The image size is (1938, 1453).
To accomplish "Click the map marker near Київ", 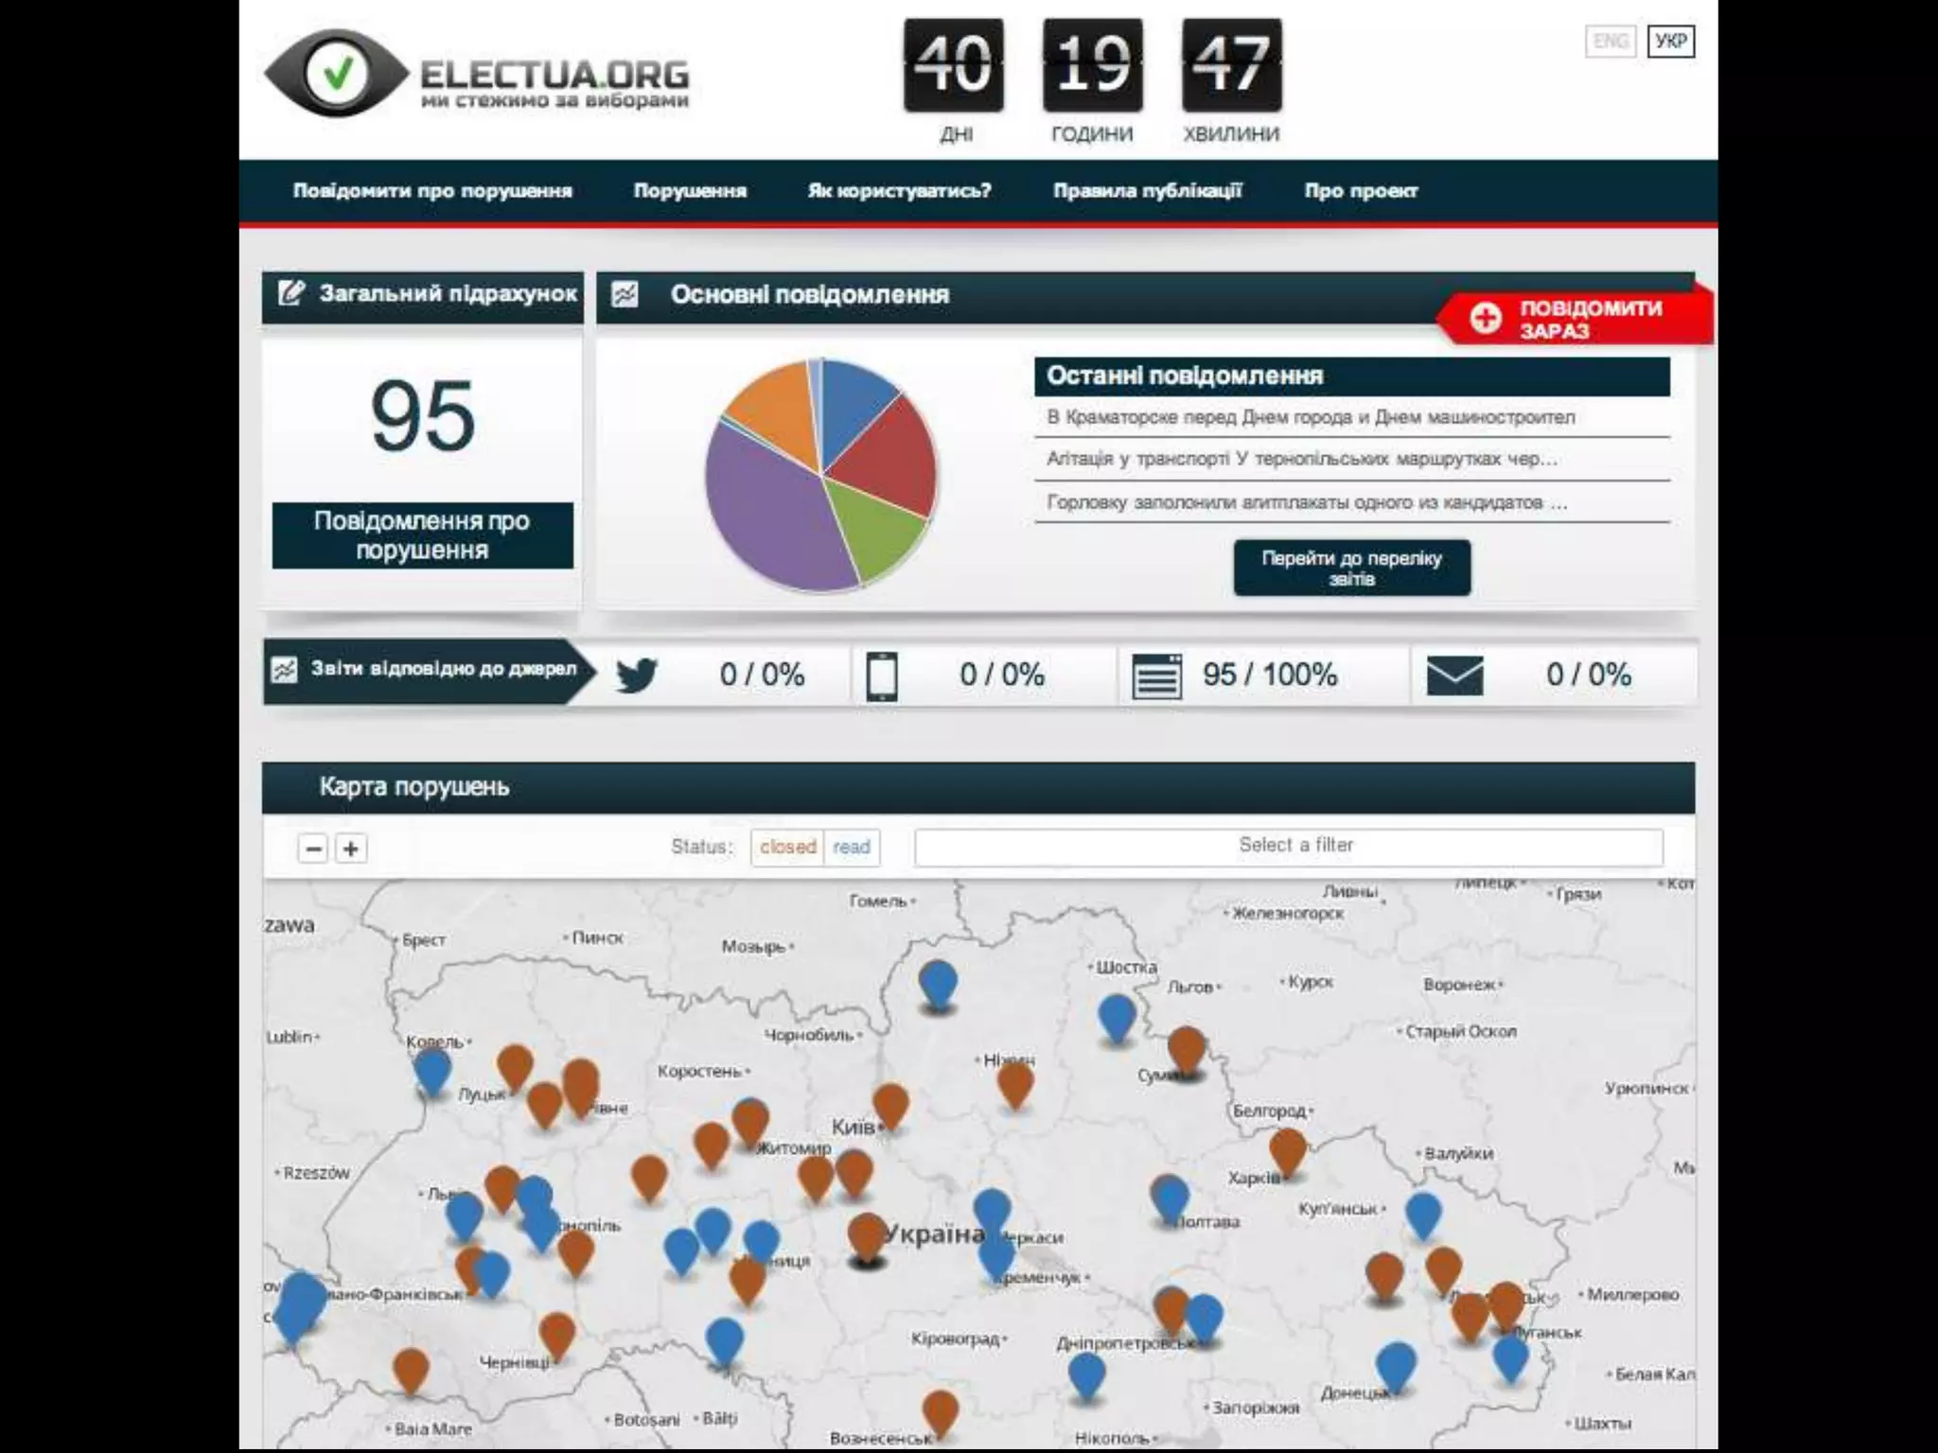I will (x=890, y=1102).
